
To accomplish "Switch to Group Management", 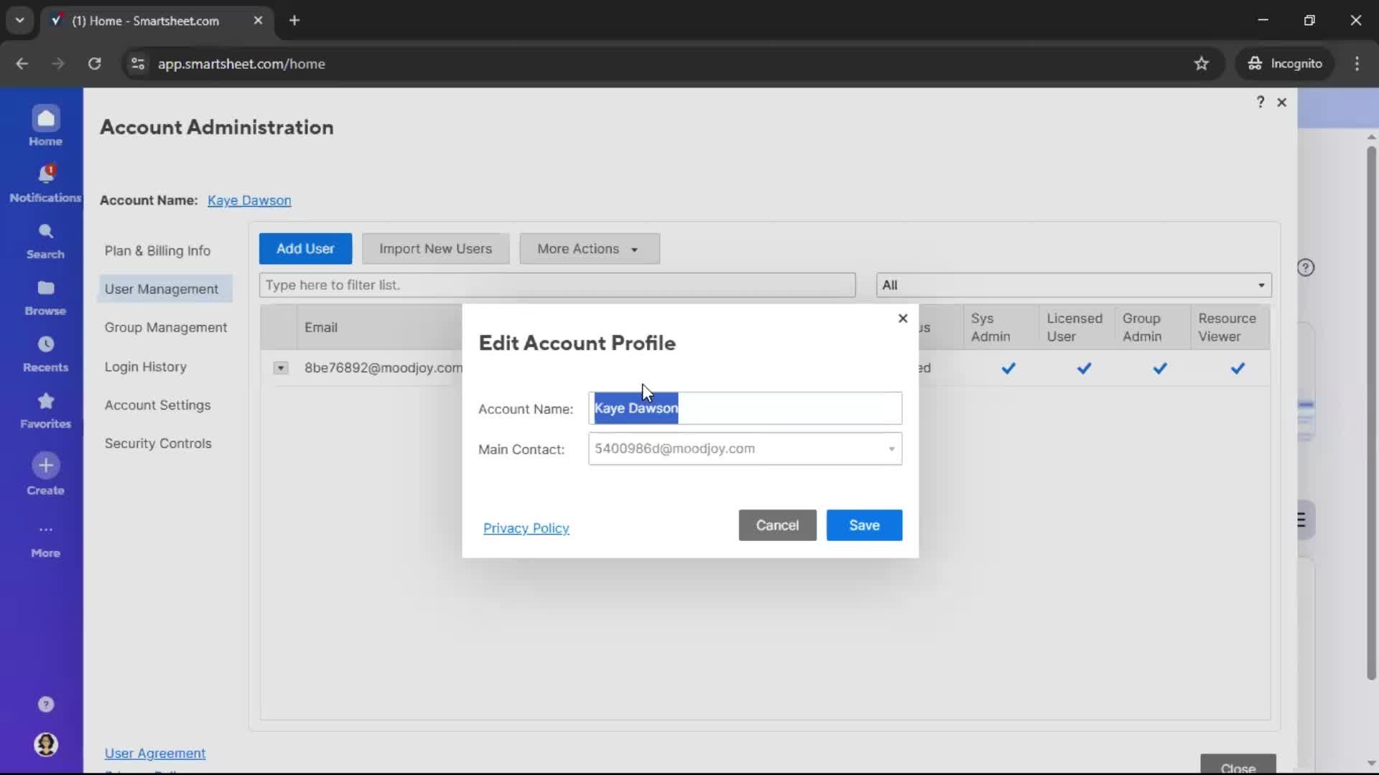I will [x=166, y=327].
